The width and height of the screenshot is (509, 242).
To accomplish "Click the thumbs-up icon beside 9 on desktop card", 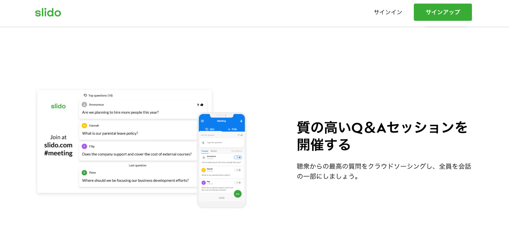I will pyautogui.click(x=202, y=105).
